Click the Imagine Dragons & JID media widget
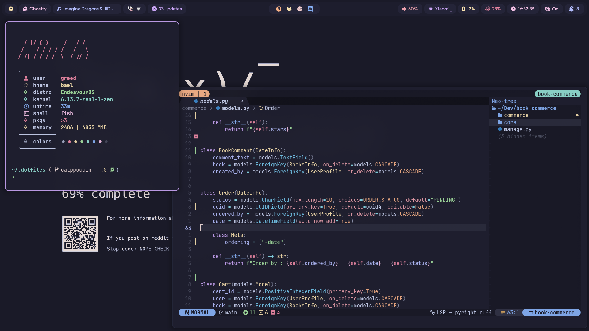The height and width of the screenshot is (331, 589). [87, 9]
